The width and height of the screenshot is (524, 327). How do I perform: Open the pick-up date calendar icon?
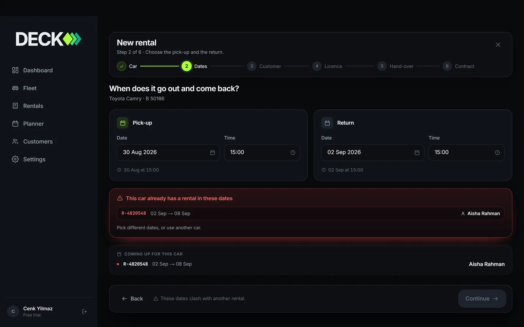212,153
